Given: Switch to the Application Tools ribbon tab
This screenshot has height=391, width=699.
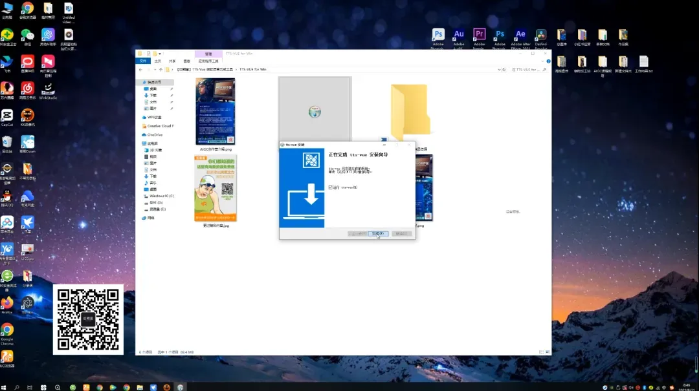Looking at the screenshot, I should coord(208,61).
